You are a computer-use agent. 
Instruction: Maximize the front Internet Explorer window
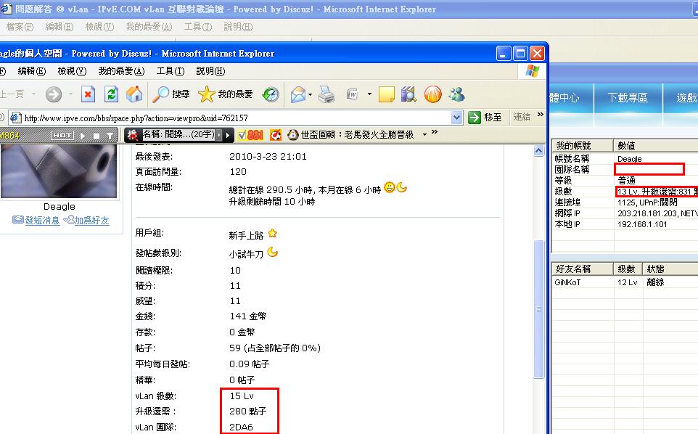(520, 54)
